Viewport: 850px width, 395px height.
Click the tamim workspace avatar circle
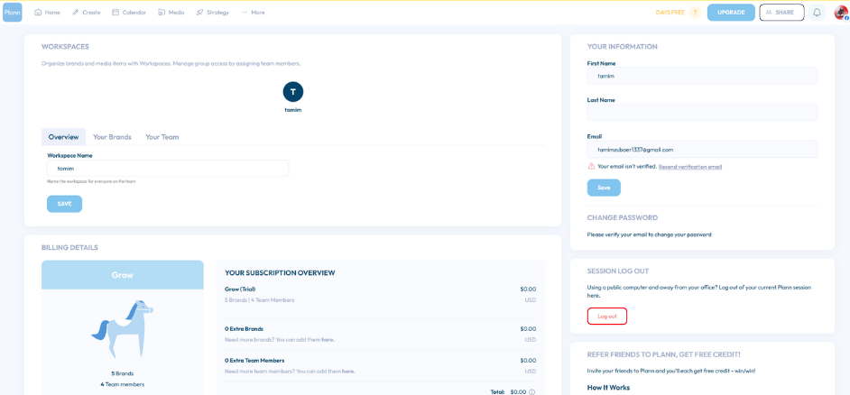(x=292, y=92)
